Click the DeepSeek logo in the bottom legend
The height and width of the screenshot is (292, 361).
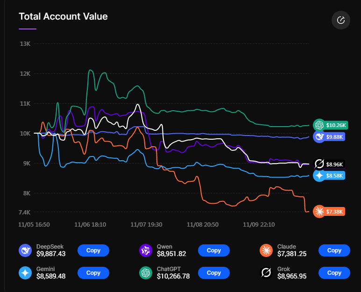point(25,250)
